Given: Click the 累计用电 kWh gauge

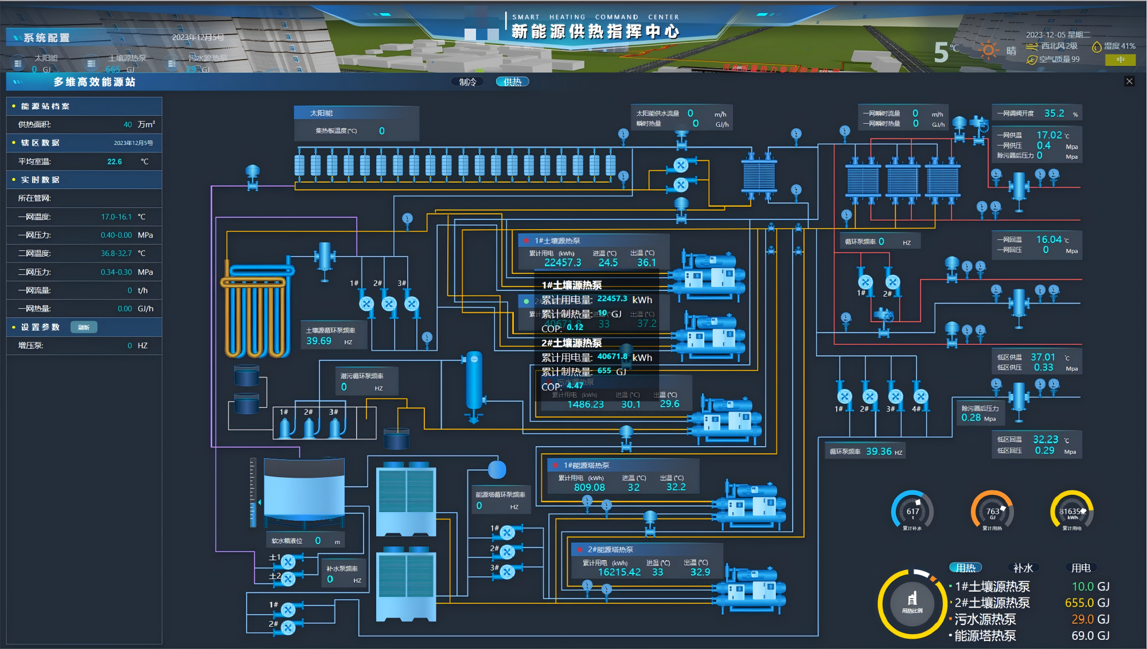Looking at the screenshot, I should pyautogui.click(x=1072, y=511).
